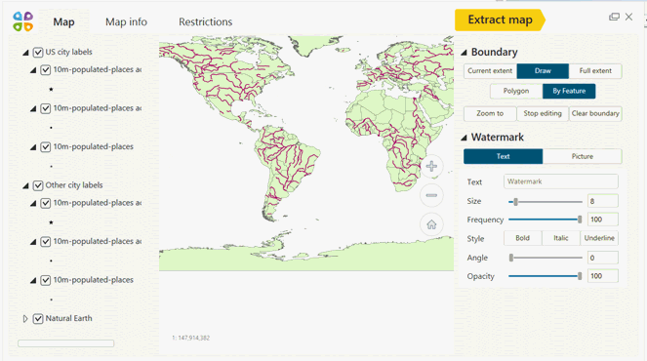Image resolution: width=647 pixels, height=361 pixels.
Task: Reset map view with the home button
Action: coord(431,224)
